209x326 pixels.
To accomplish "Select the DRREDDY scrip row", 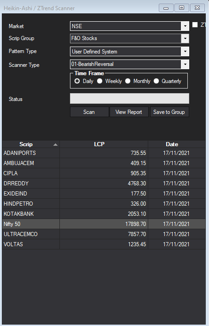I will tap(104, 184).
